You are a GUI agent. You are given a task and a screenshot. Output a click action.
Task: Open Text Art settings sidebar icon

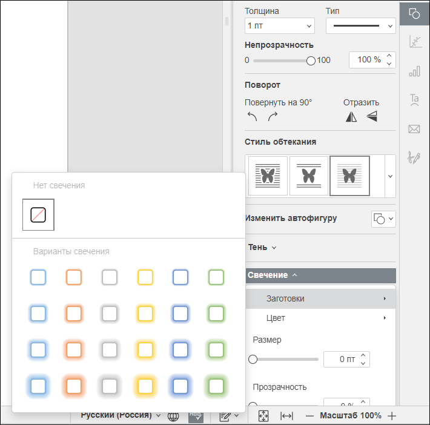click(414, 100)
